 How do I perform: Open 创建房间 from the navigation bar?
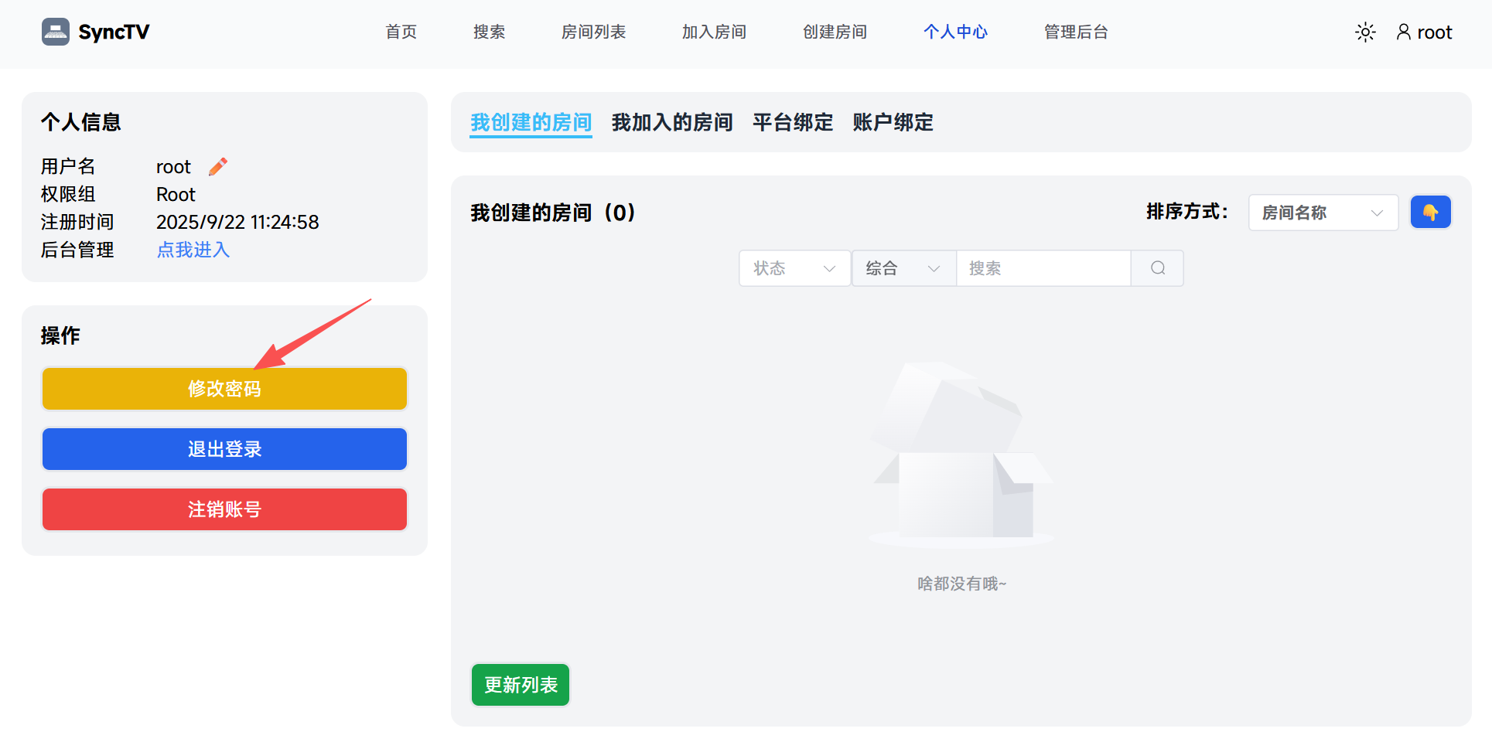coord(835,32)
